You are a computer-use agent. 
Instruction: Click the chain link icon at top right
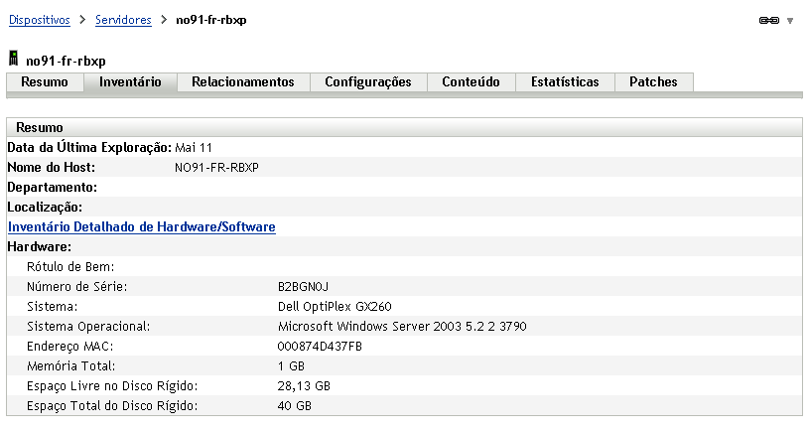(x=768, y=21)
